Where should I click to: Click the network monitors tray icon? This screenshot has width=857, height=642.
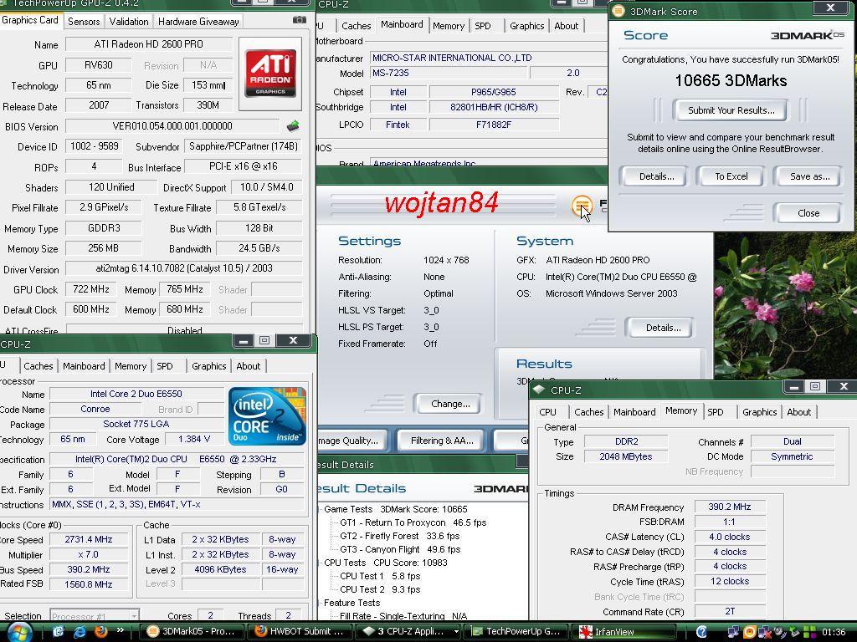[x=732, y=632]
